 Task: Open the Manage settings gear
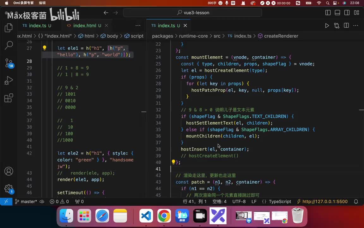pyautogui.click(x=9, y=189)
